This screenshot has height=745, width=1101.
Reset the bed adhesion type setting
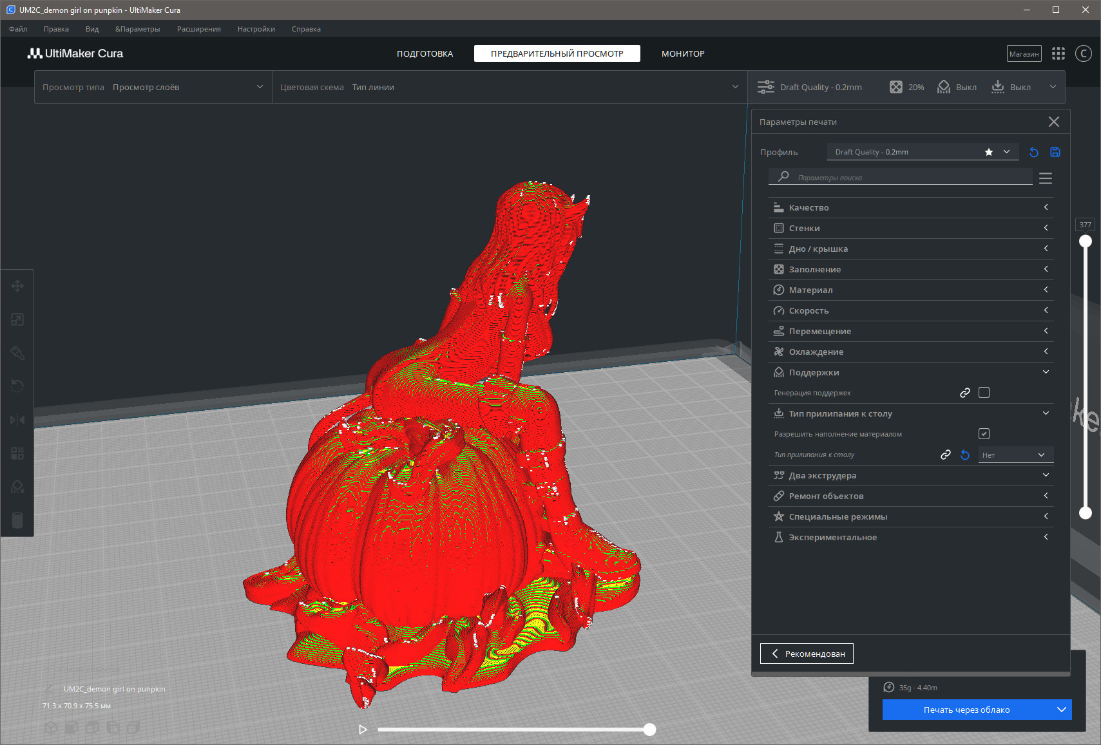pos(965,455)
